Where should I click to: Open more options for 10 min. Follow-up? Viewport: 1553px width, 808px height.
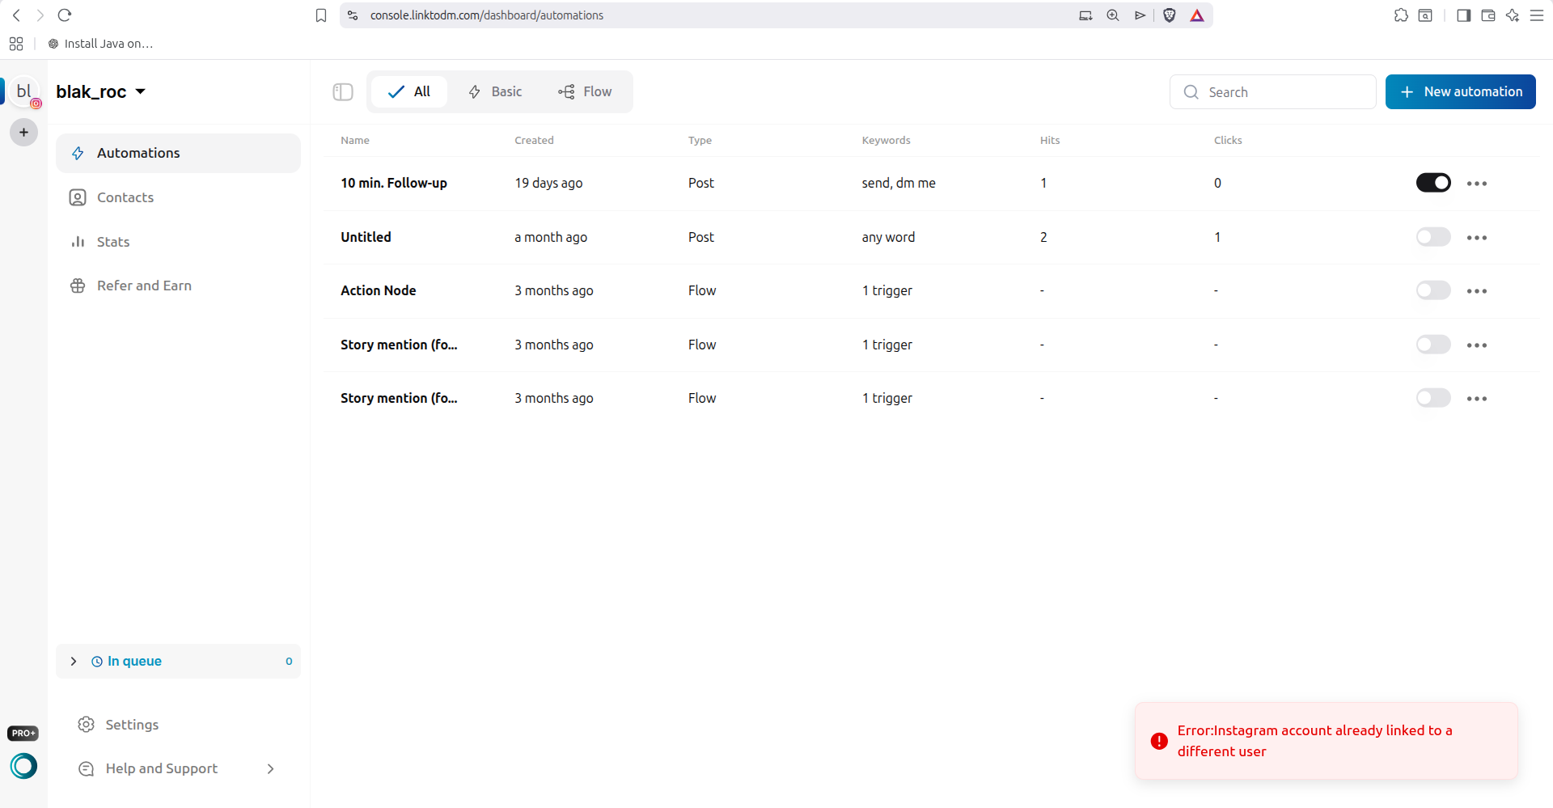click(x=1477, y=184)
